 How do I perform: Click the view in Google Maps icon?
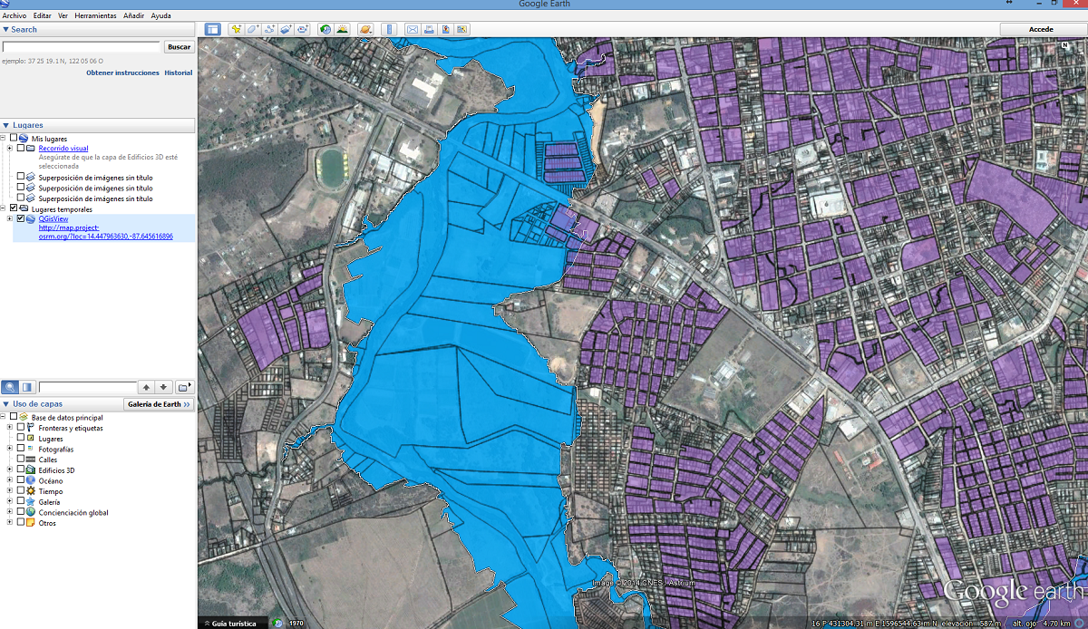point(462,30)
